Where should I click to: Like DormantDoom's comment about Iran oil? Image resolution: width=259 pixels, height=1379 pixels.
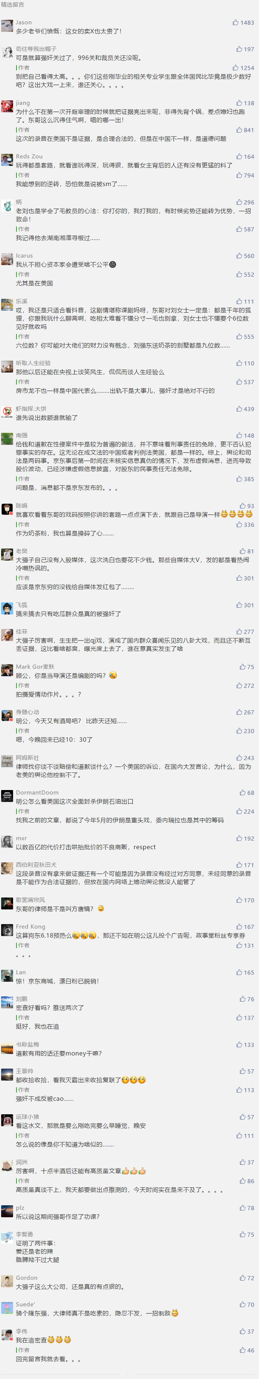coord(243,793)
